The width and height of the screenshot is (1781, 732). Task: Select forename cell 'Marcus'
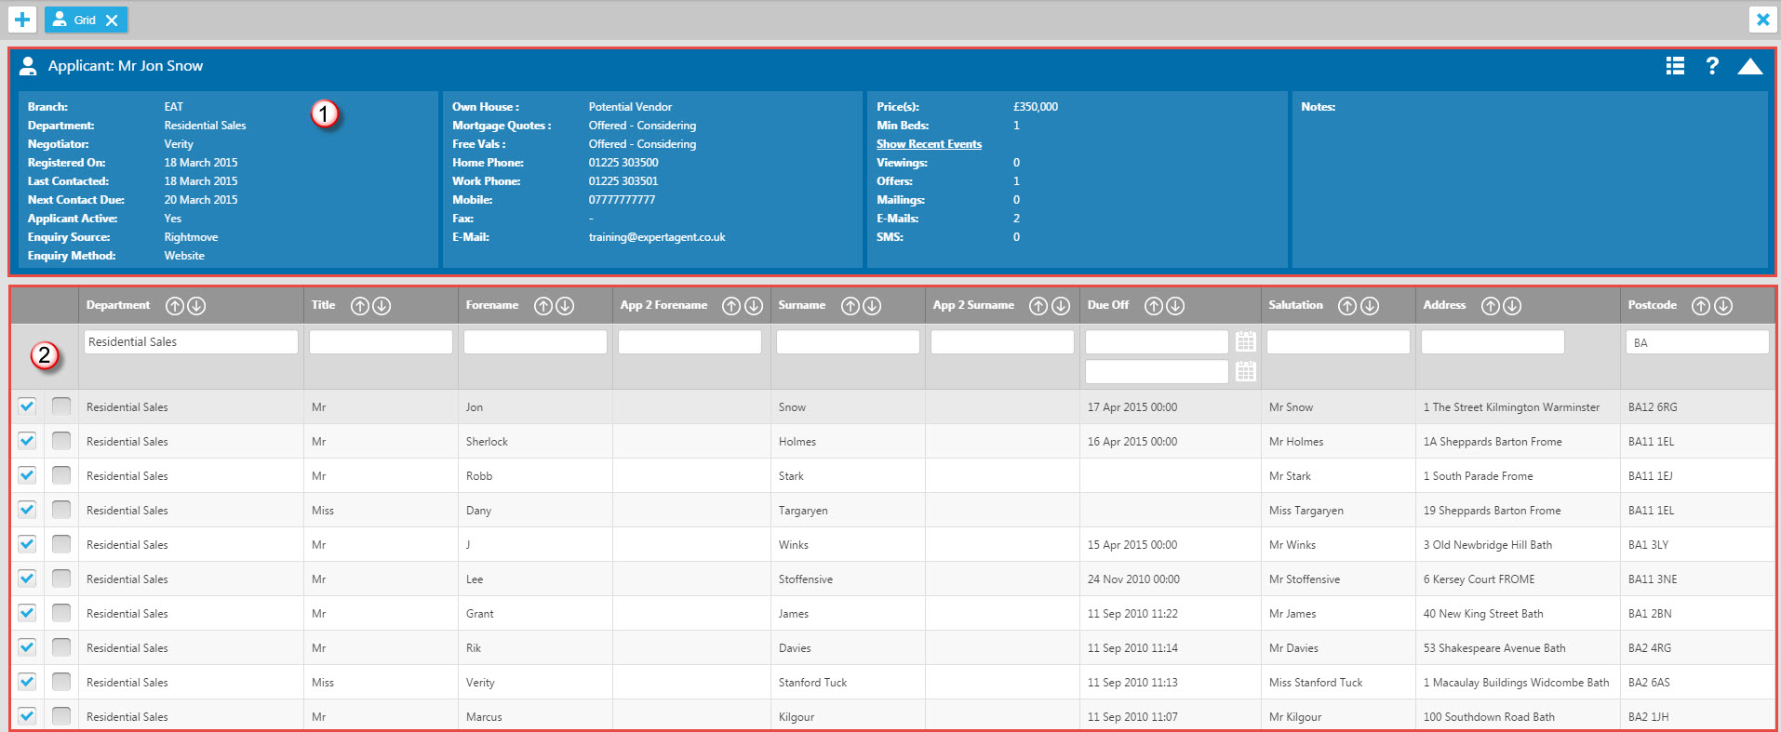coord(484,717)
